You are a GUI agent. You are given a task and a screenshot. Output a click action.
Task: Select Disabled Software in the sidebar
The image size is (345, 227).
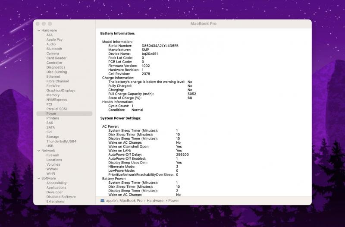(x=61, y=197)
